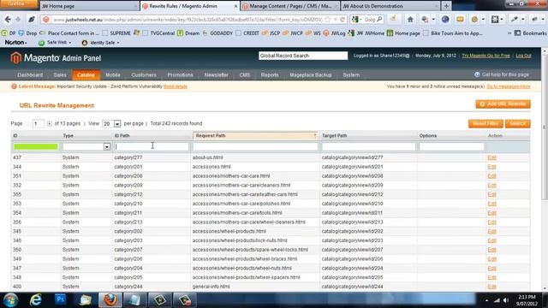
Task: Sort by ID Path column header
Action: 122,135
